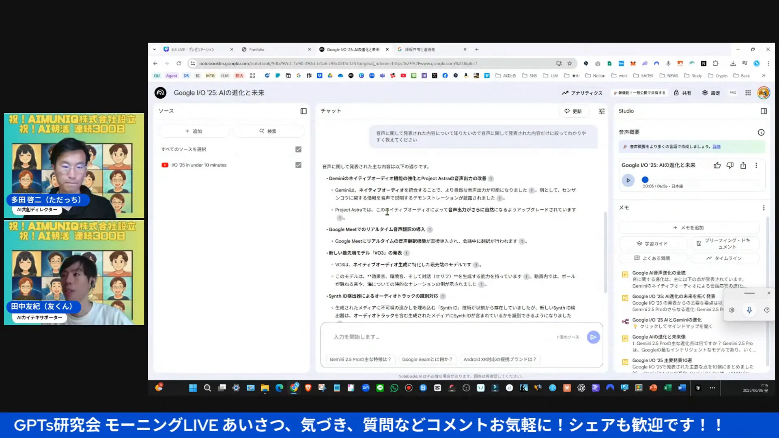
Task: Reload the page
Action: [x=179, y=64]
